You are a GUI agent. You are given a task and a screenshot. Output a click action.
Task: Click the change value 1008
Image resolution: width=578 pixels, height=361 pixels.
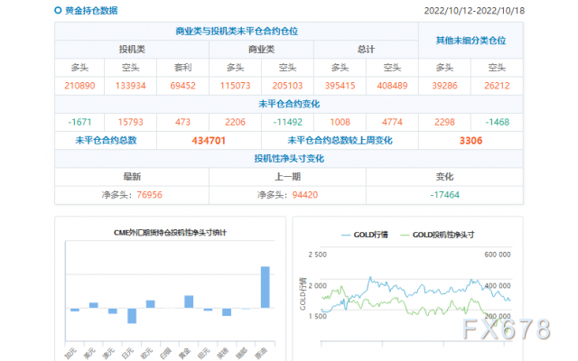(x=340, y=123)
